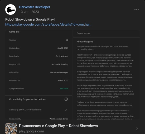The image size is (145, 134).
Task: Click the 'Robot Showdown в Google Play!' post text
Action: (x=30, y=20)
